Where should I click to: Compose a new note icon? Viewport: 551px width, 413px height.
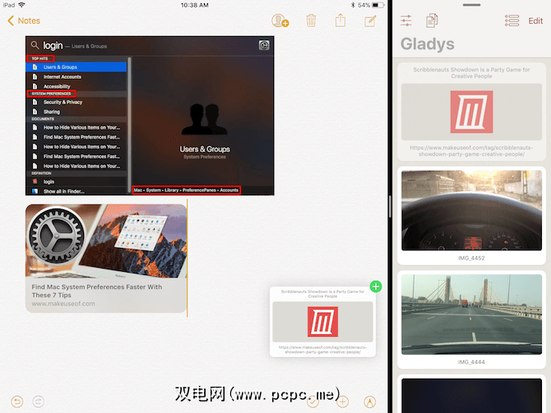(370, 21)
